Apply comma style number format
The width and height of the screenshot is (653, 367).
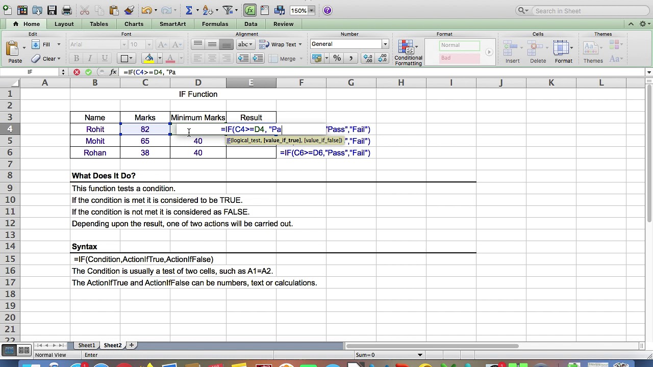click(350, 59)
